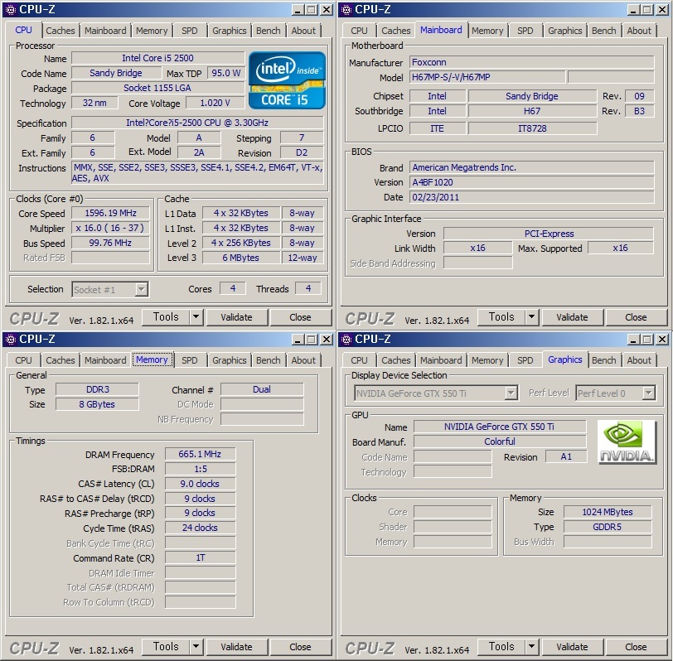Image resolution: width=673 pixels, height=661 pixels.
Task: Hit the Close button in the CPU-tab window
Action: (300, 317)
